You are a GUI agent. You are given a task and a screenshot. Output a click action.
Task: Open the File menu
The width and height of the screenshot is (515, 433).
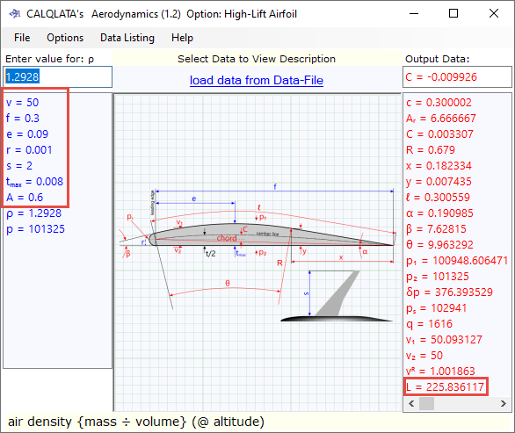click(x=22, y=38)
